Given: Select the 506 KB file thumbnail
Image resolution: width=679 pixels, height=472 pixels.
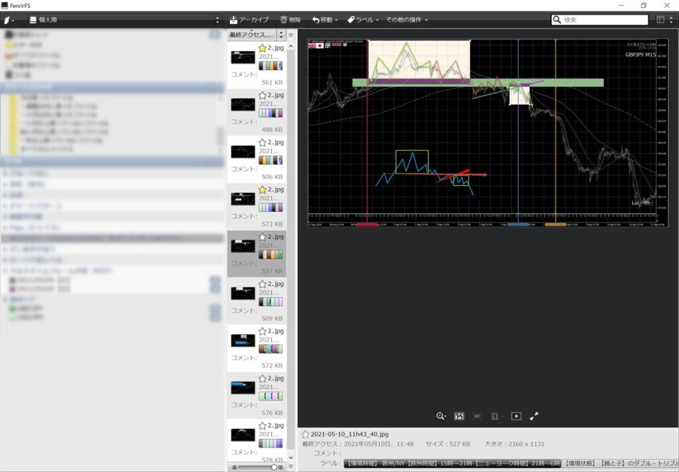Looking at the screenshot, I should [243, 152].
